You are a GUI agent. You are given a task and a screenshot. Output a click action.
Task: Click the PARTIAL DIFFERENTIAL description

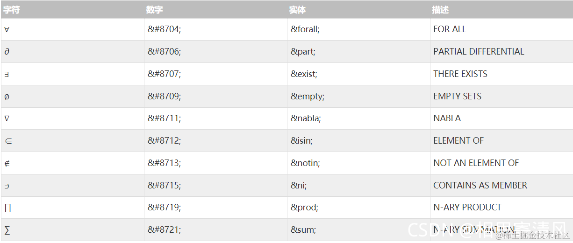point(479,52)
